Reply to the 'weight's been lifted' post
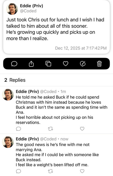The image size is (113, 176). [18, 171]
